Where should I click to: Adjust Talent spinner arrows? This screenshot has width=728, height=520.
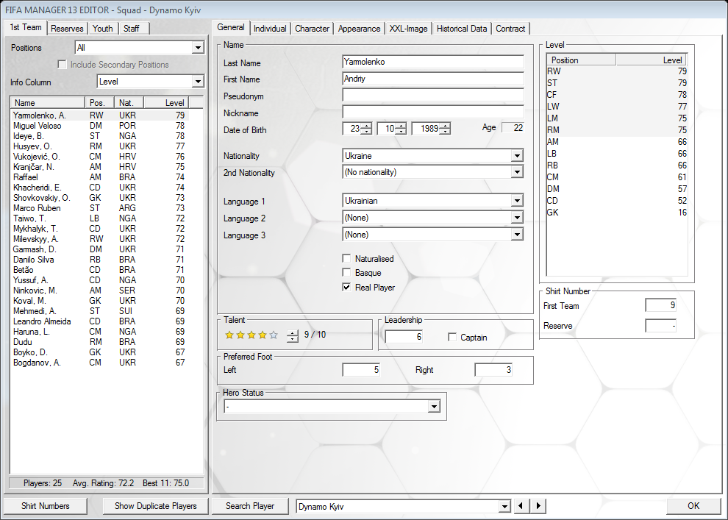click(292, 335)
